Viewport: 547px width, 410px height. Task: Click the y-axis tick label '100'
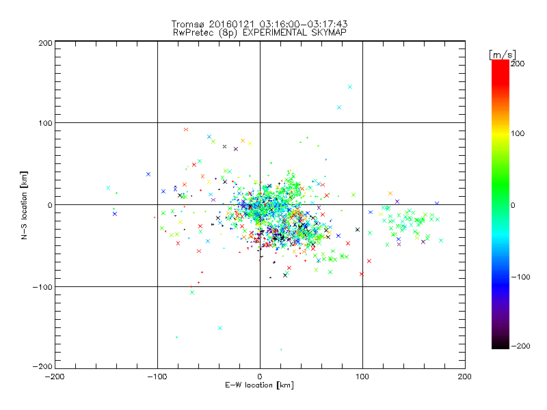[x=45, y=123]
